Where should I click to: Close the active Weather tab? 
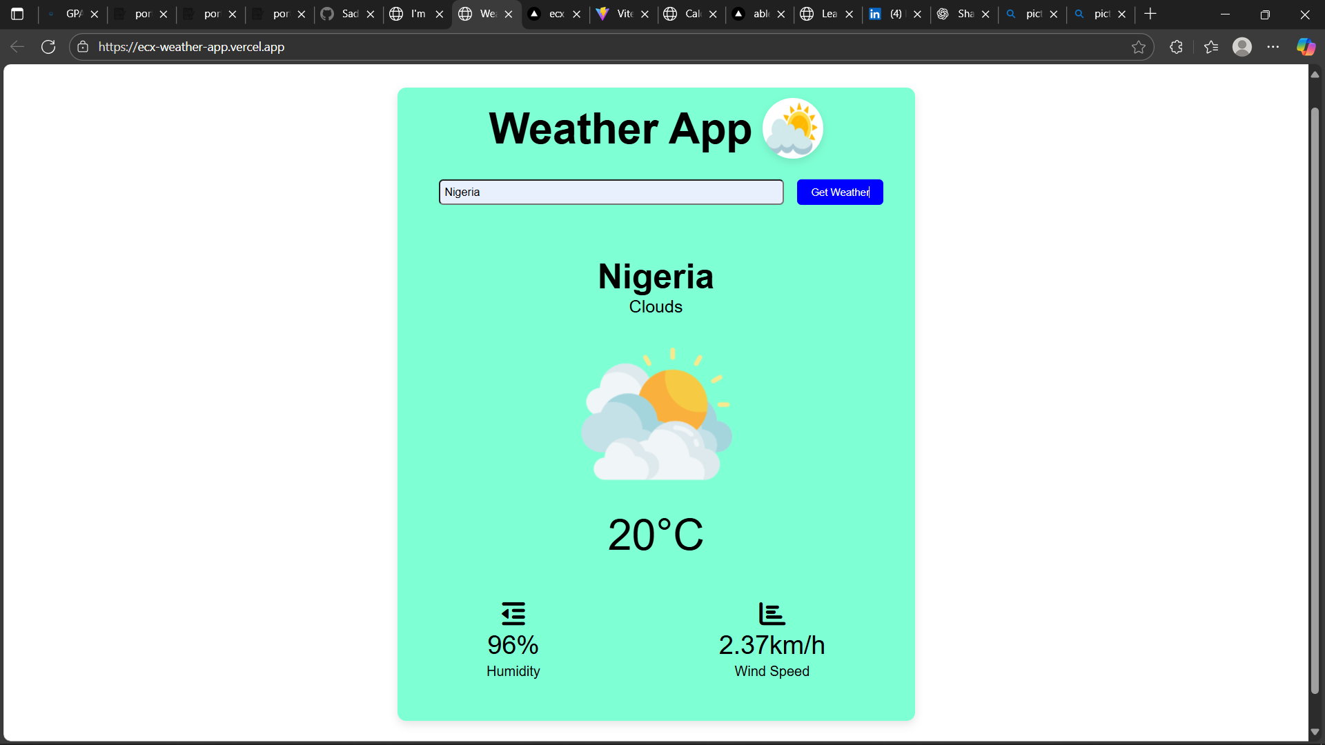click(x=509, y=14)
